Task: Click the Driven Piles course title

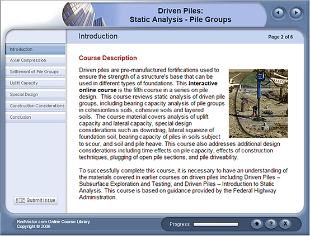Action: [180, 15]
